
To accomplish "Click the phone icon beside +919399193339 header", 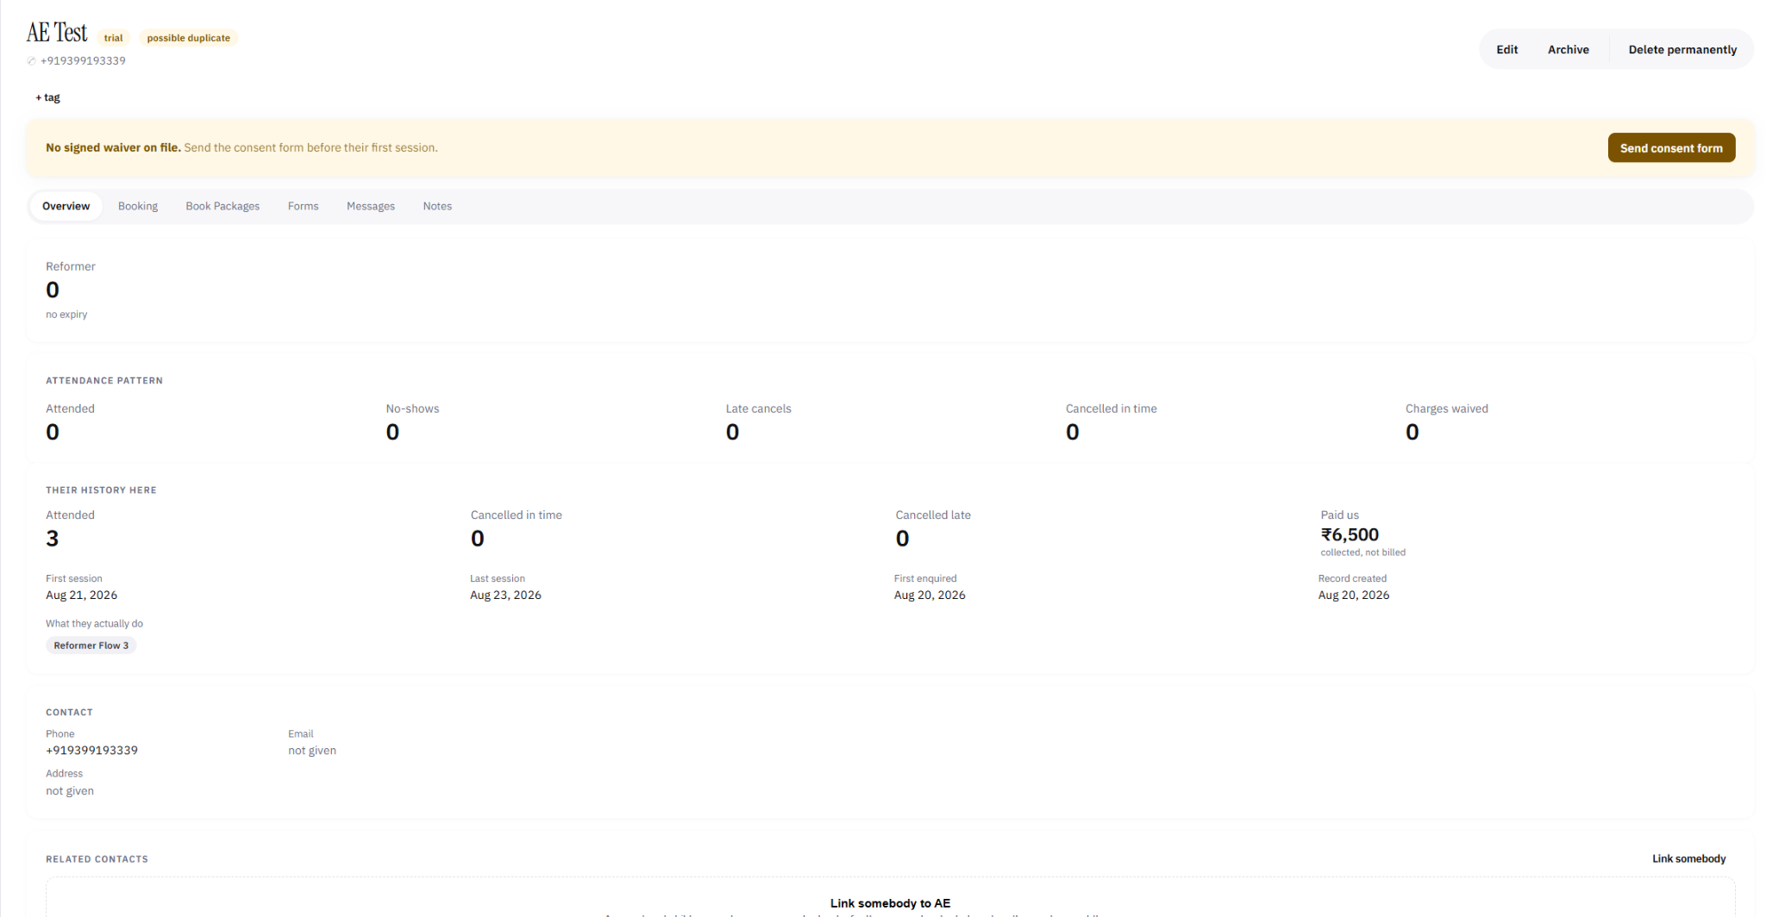I will point(32,61).
